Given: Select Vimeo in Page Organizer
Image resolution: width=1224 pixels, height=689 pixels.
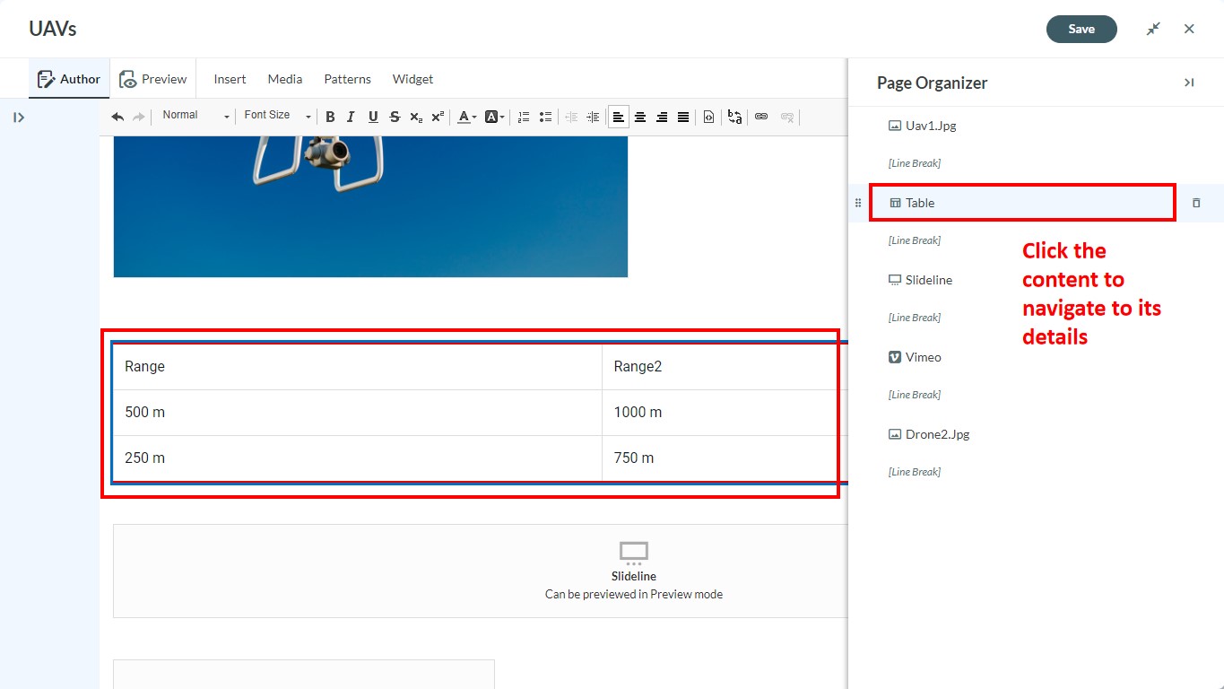Looking at the screenshot, I should 915,357.
